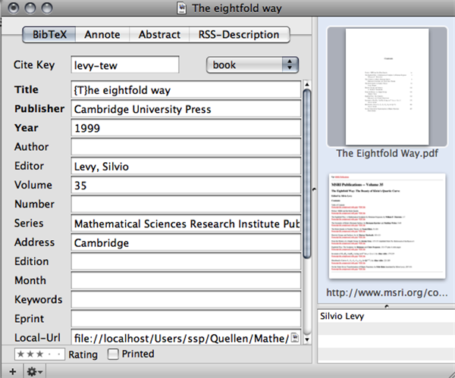Screen dimensions: 455x378
Task: Click the empty Month field
Action: pos(186,281)
